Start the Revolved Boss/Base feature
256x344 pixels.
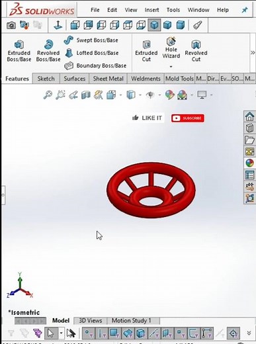click(x=48, y=51)
